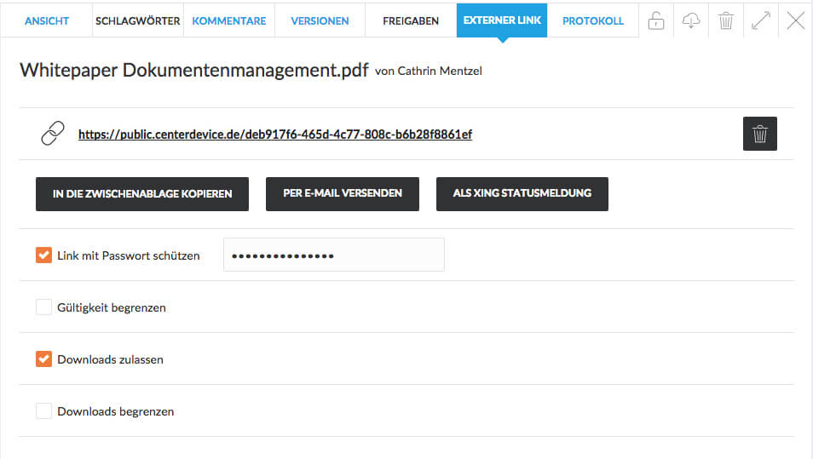Click the lock icon in top toolbar

(x=656, y=21)
